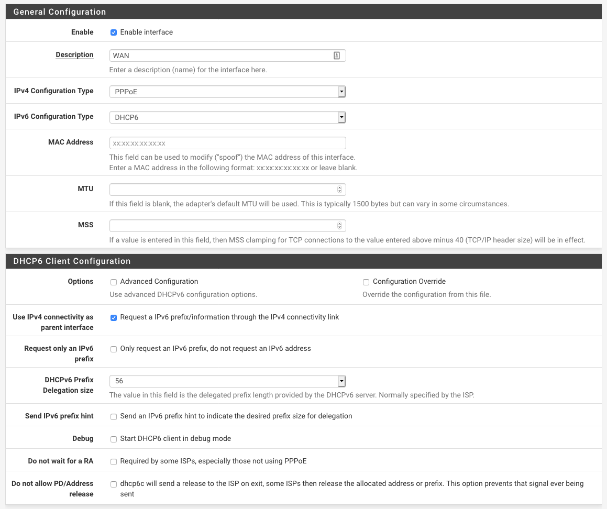Image resolution: width=607 pixels, height=509 pixels.
Task: Tick the Advanced Configuration checkbox
Action: click(114, 282)
